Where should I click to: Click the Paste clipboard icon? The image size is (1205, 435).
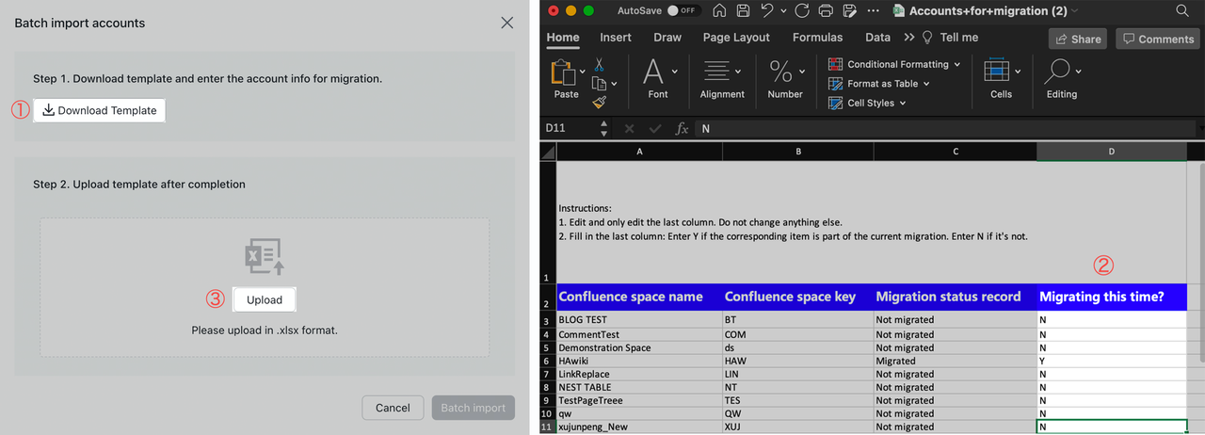point(566,72)
